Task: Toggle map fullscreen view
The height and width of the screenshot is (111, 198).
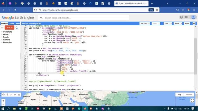Action: point(192,101)
